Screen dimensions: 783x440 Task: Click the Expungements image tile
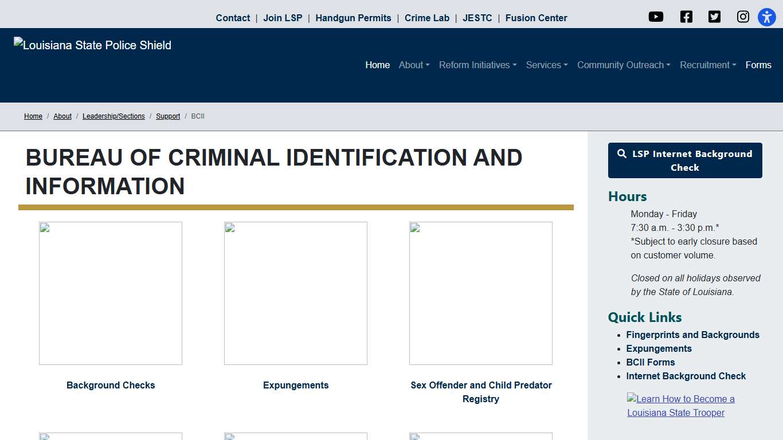click(x=296, y=293)
